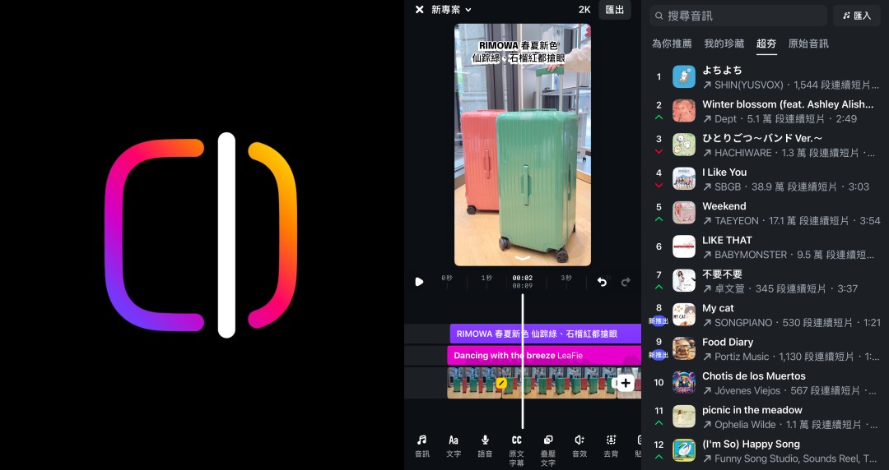Viewport: 889px width, 470px height.
Task: Select the song title (I'm So) Happy Song
Action: 751,444
